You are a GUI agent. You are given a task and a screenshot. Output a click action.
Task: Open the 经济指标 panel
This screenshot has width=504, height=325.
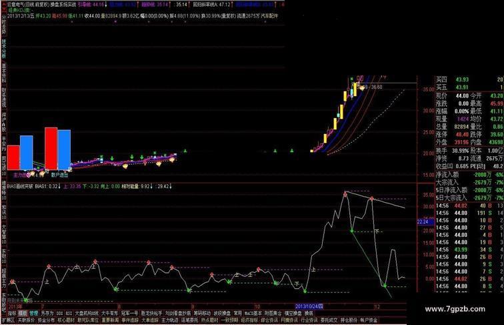(250, 320)
